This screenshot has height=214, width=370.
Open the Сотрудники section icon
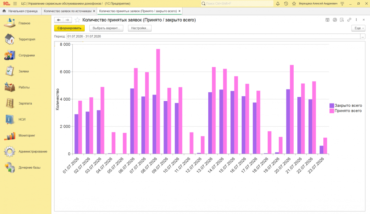tap(10, 55)
